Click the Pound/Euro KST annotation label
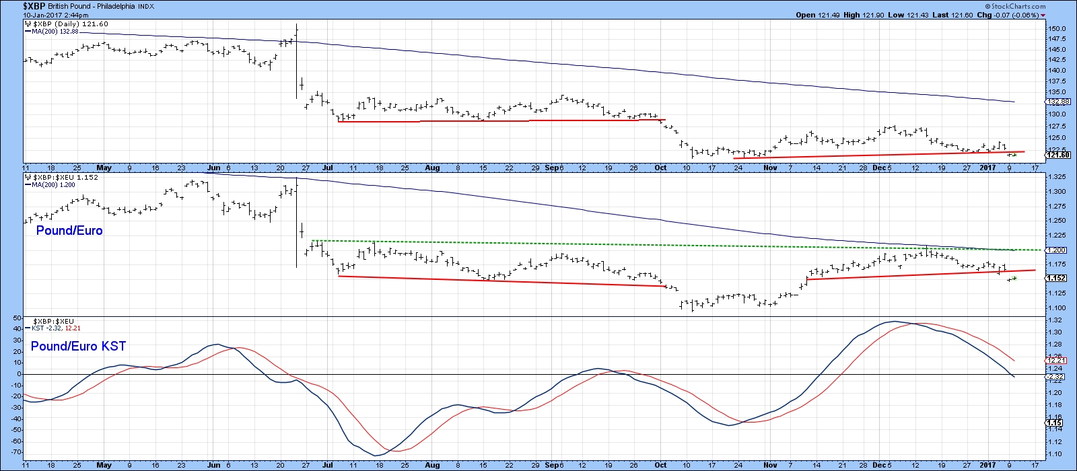 coord(78,347)
